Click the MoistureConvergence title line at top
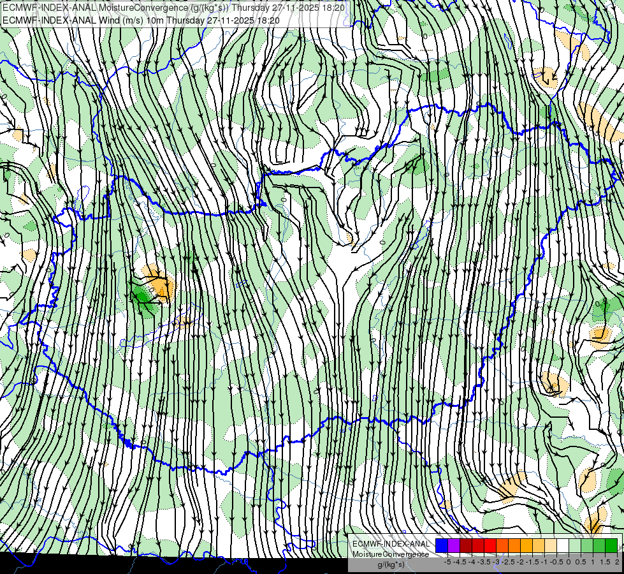 (x=173, y=8)
